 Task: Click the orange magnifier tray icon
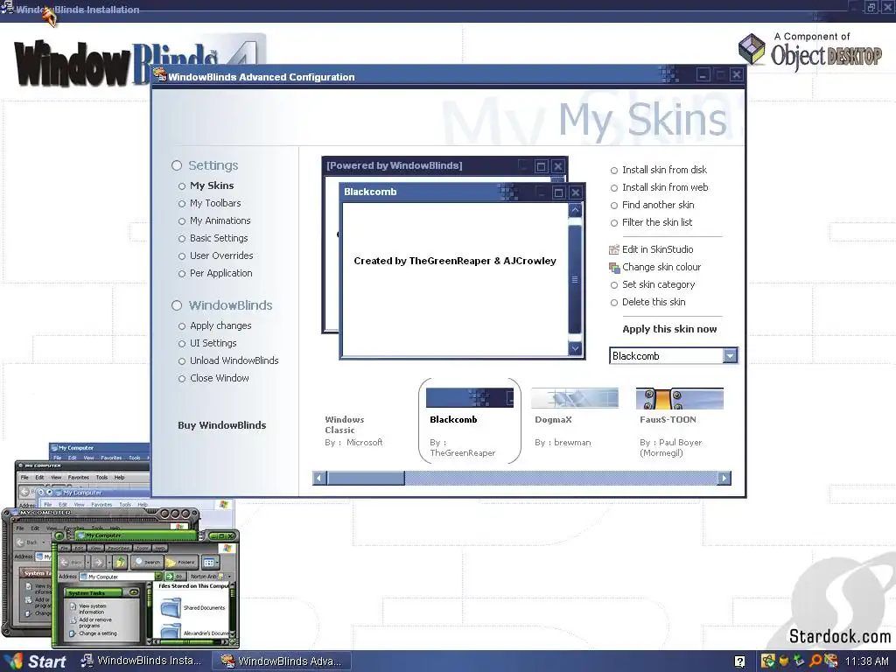click(815, 661)
